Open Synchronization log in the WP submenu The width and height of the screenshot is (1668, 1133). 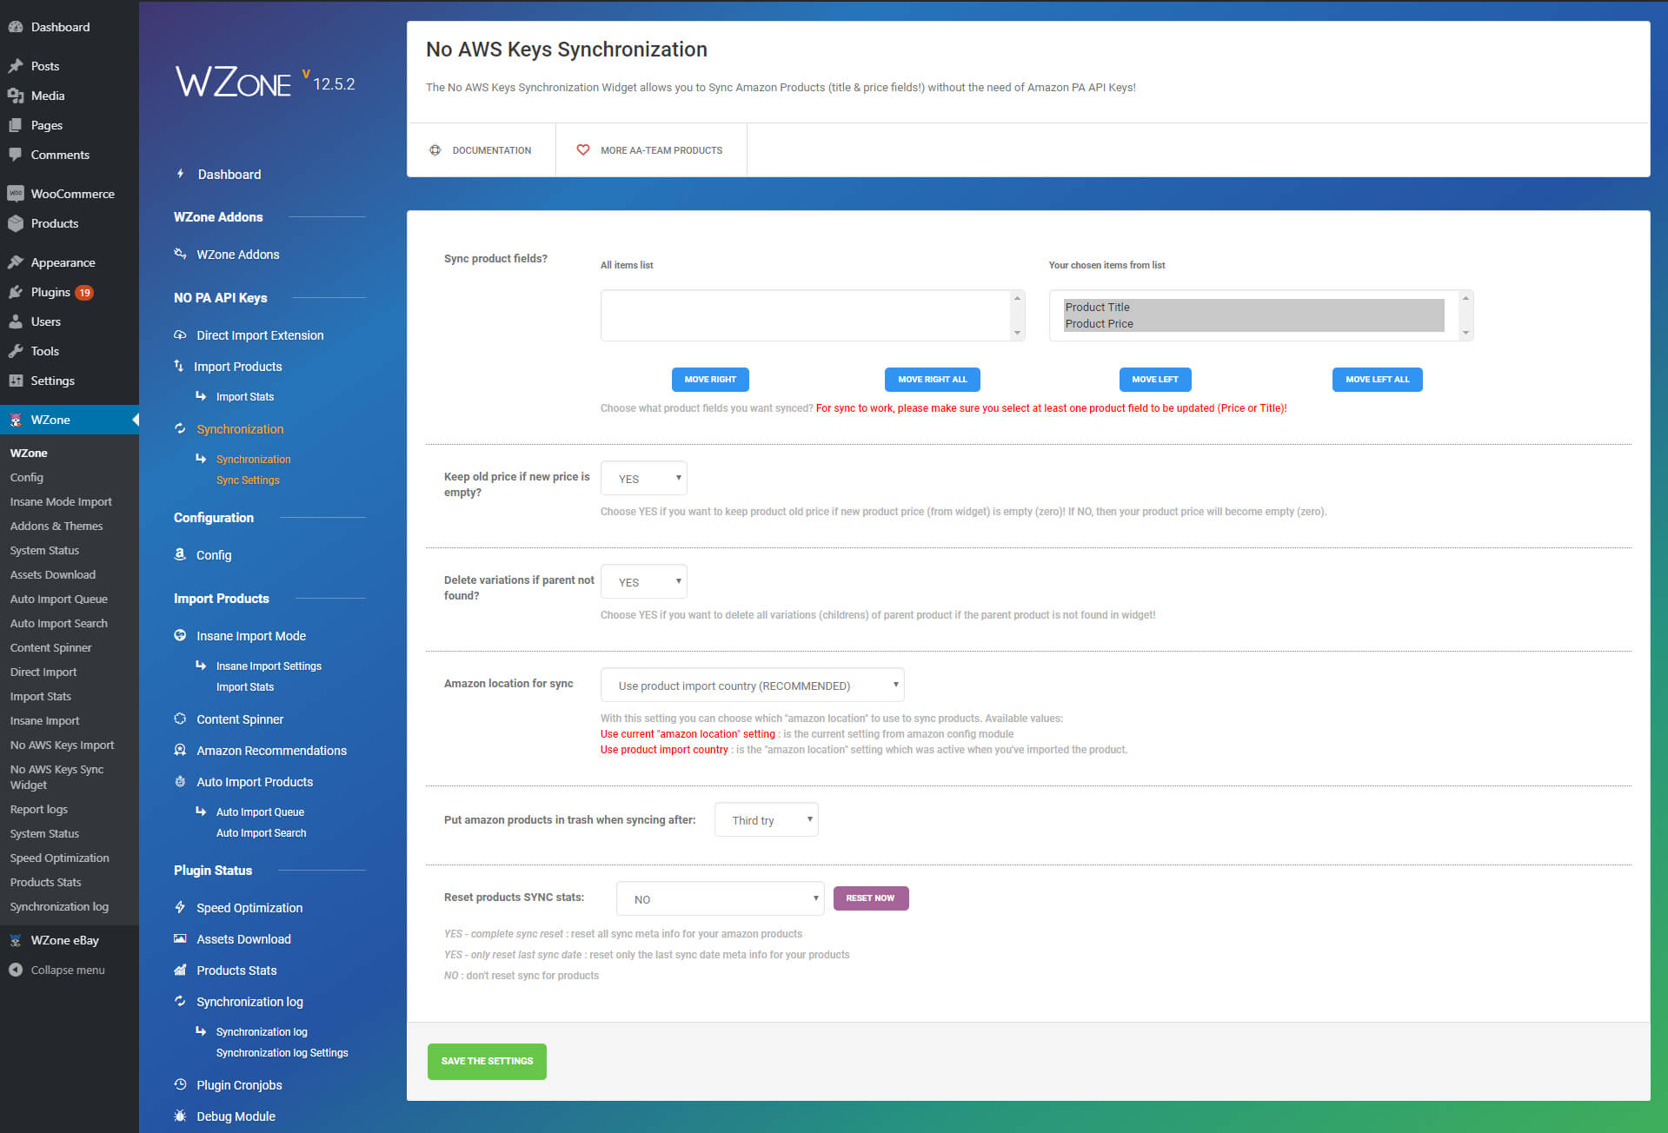click(59, 906)
